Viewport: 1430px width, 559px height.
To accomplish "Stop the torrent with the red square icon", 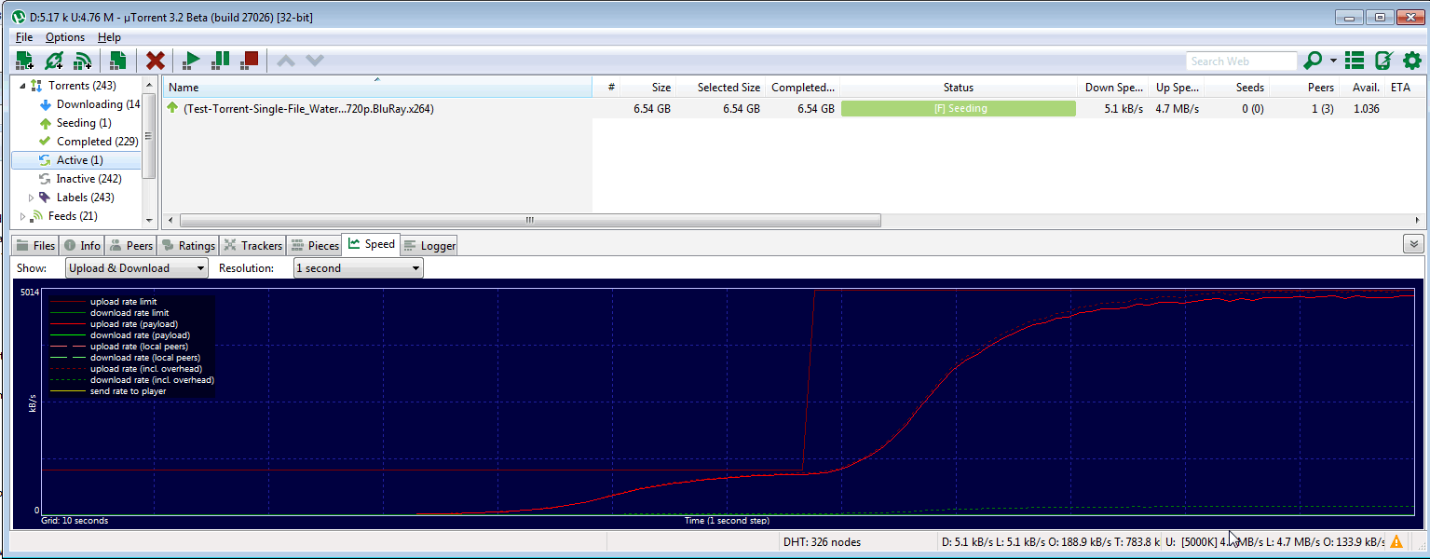I will point(249,61).
